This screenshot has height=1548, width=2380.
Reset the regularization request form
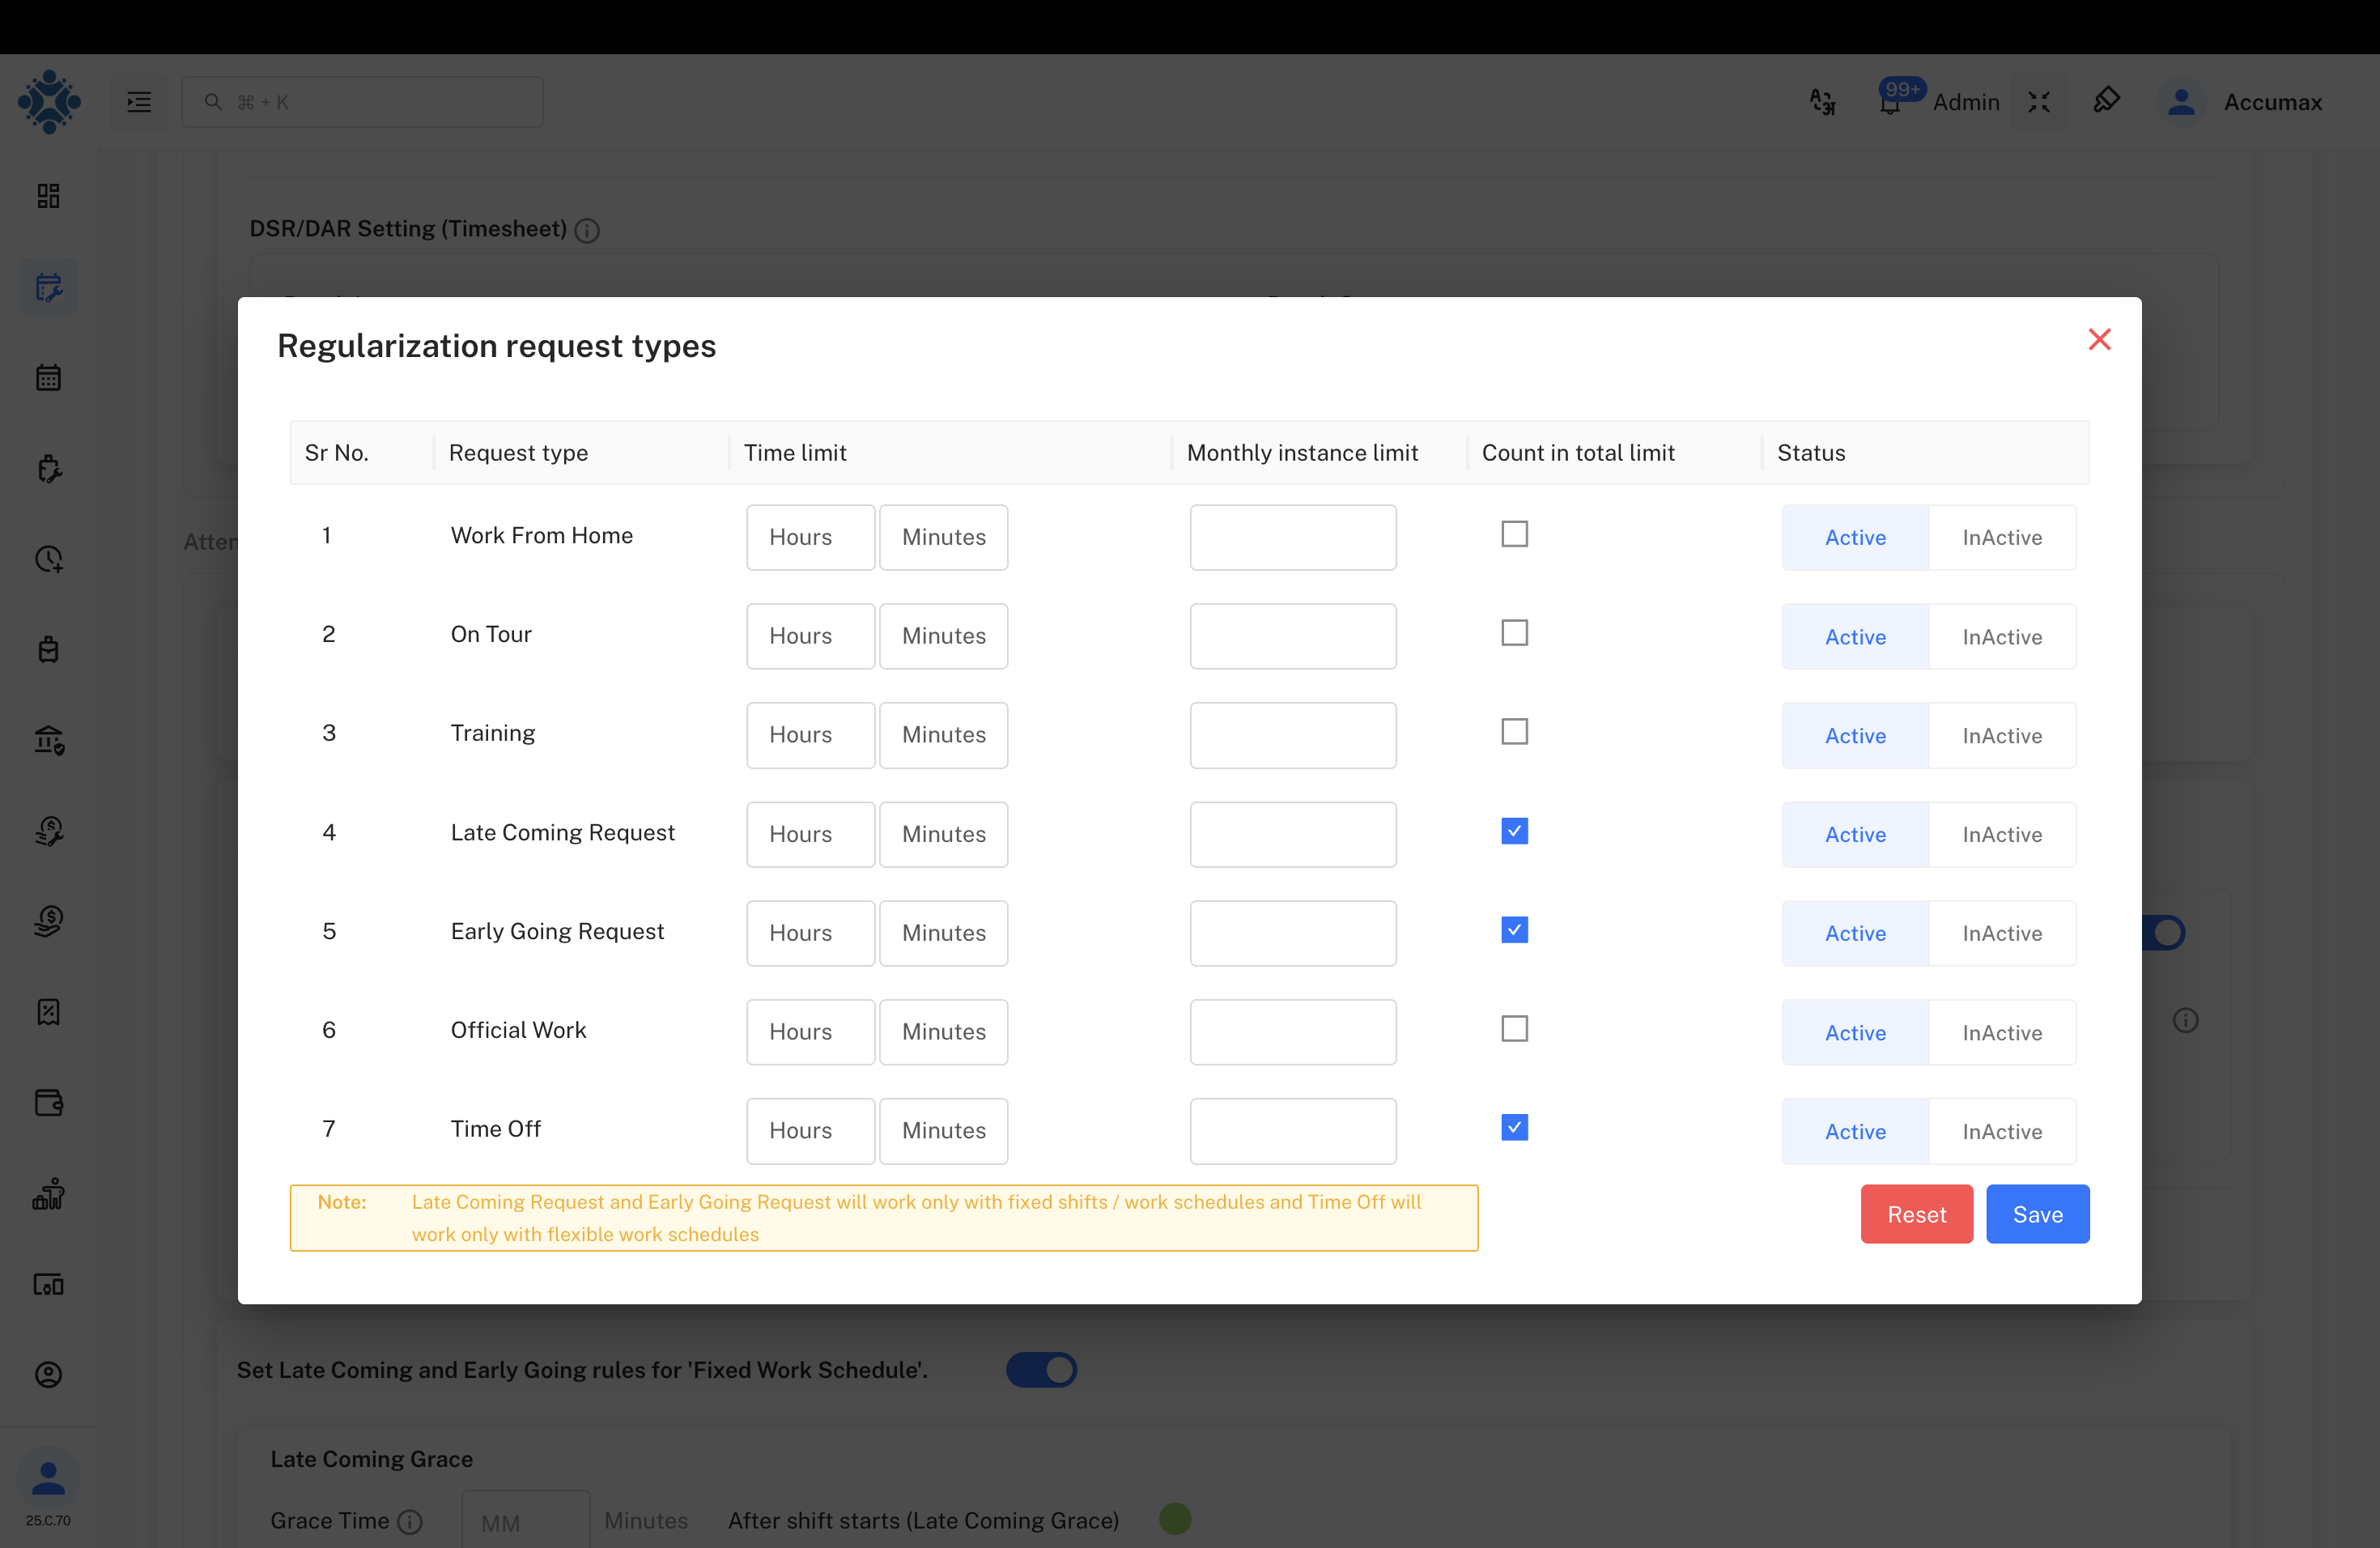click(1915, 1214)
